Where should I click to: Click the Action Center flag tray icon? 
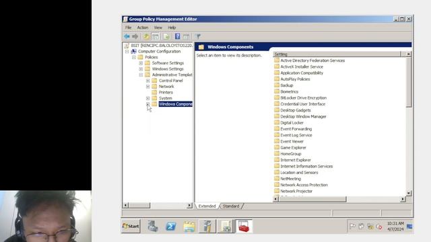tap(352, 227)
